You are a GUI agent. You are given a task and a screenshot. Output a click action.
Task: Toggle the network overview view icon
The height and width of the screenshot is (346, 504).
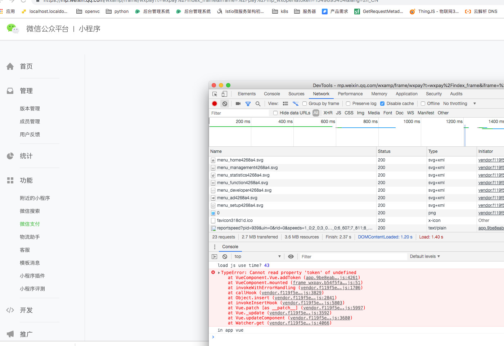[296, 104]
